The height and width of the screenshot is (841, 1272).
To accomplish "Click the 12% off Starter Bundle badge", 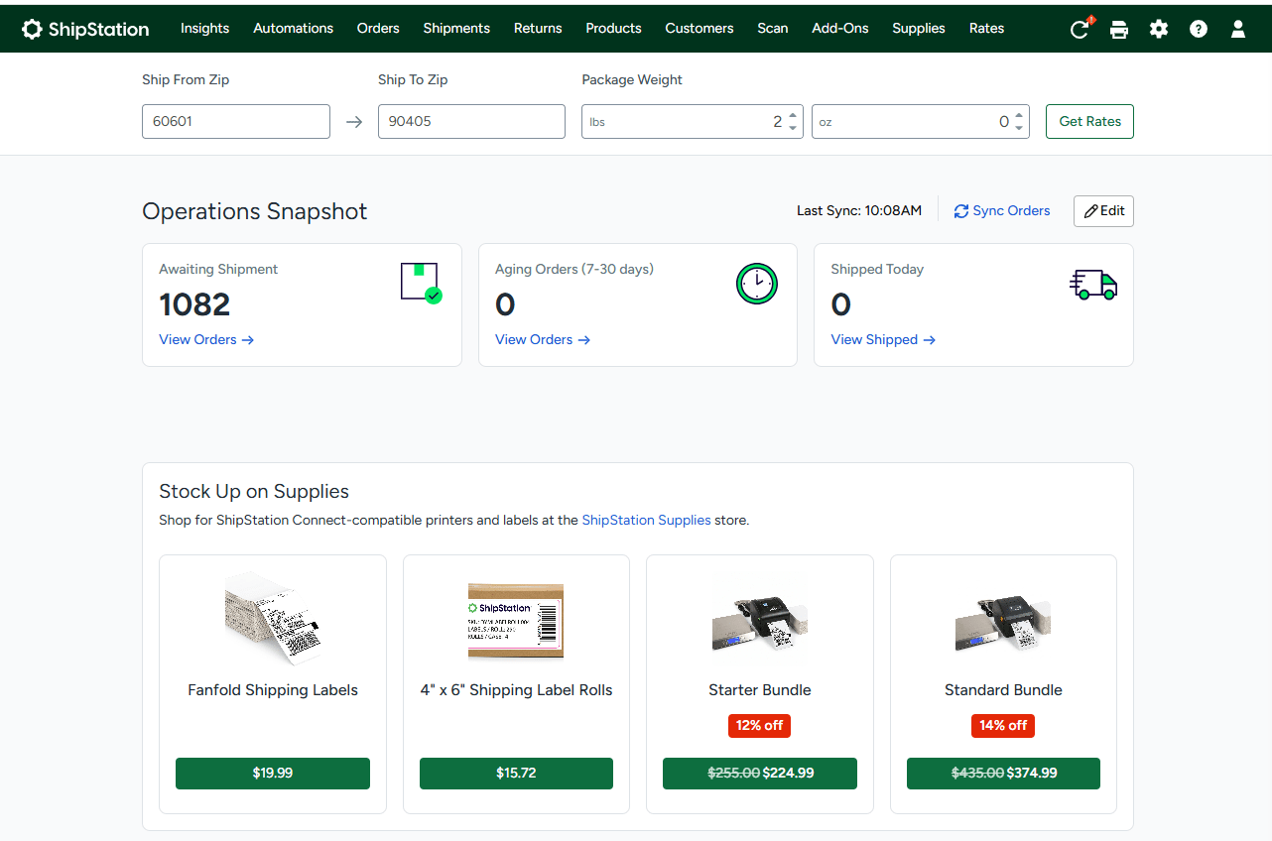I will (760, 725).
